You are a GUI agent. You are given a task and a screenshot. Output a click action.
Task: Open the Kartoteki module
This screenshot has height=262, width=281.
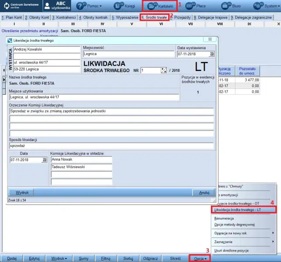[x=153, y=6]
